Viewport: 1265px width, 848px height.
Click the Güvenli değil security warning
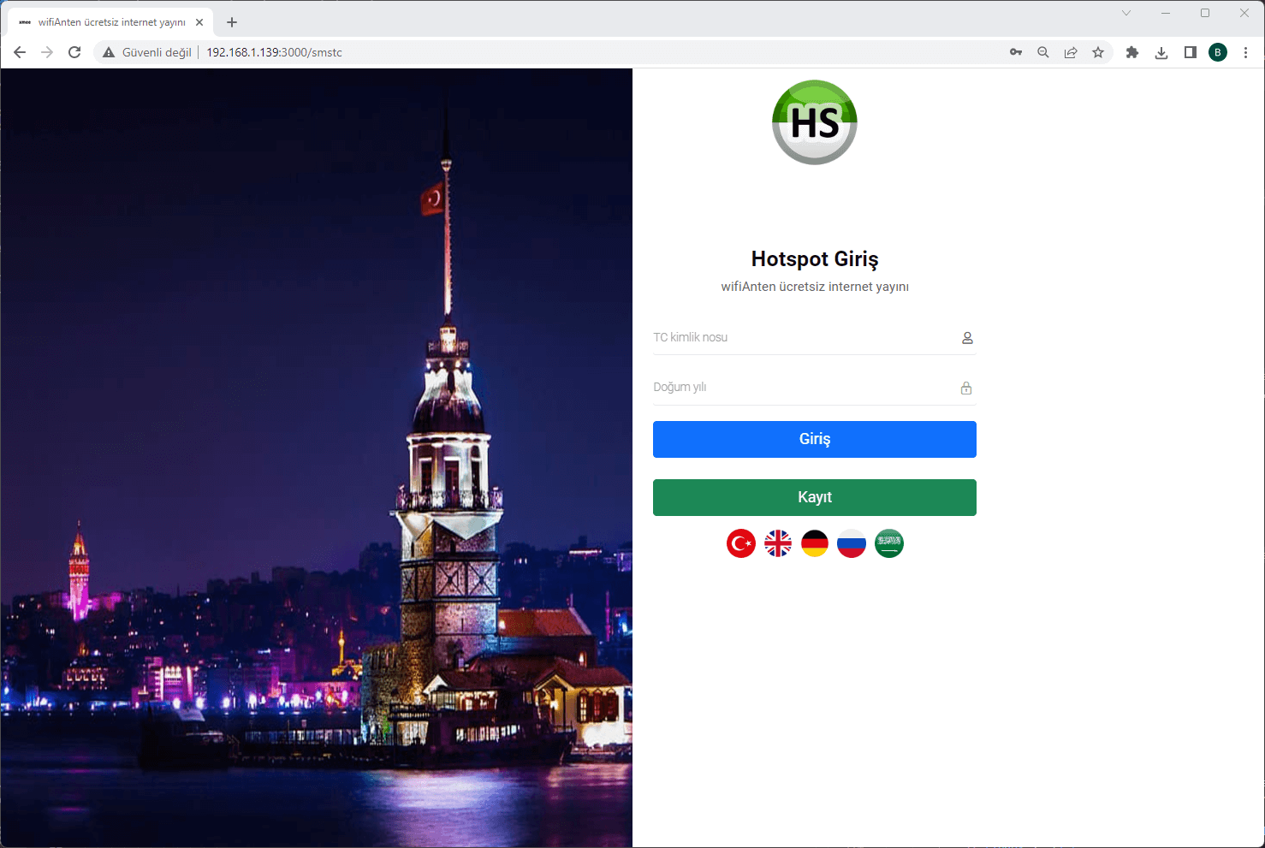pyautogui.click(x=147, y=52)
